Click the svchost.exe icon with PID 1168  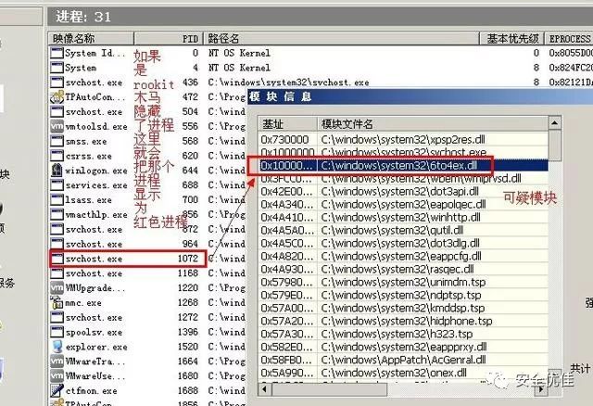click(x=57, y=273)
